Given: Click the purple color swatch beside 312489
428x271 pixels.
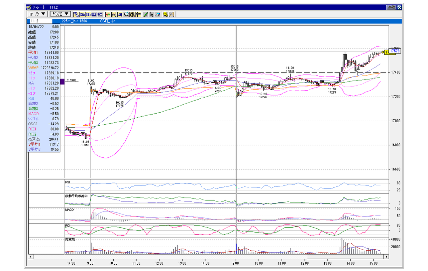Looking at the screenshot, I should (x=62, y=81).
